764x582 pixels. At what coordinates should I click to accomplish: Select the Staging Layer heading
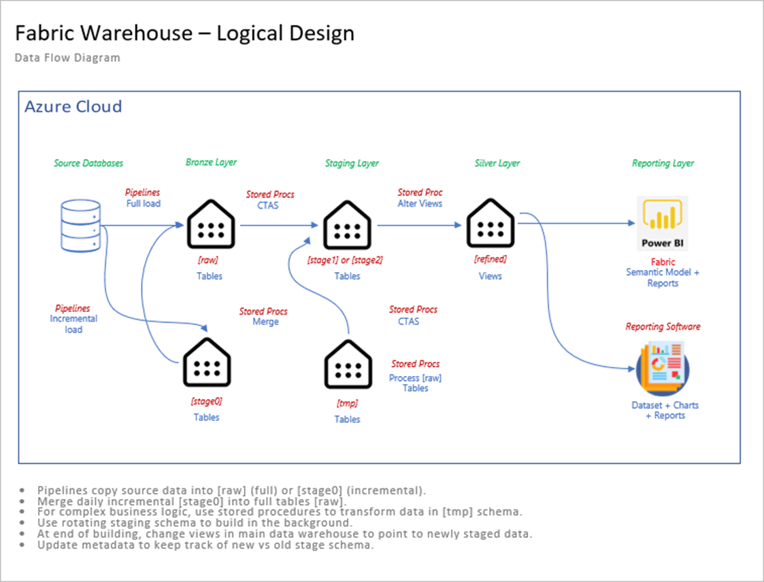352,163
